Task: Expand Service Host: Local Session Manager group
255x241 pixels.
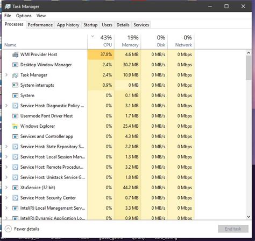Action: coord(6,157)
